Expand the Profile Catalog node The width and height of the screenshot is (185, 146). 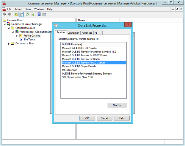(17, 36)
